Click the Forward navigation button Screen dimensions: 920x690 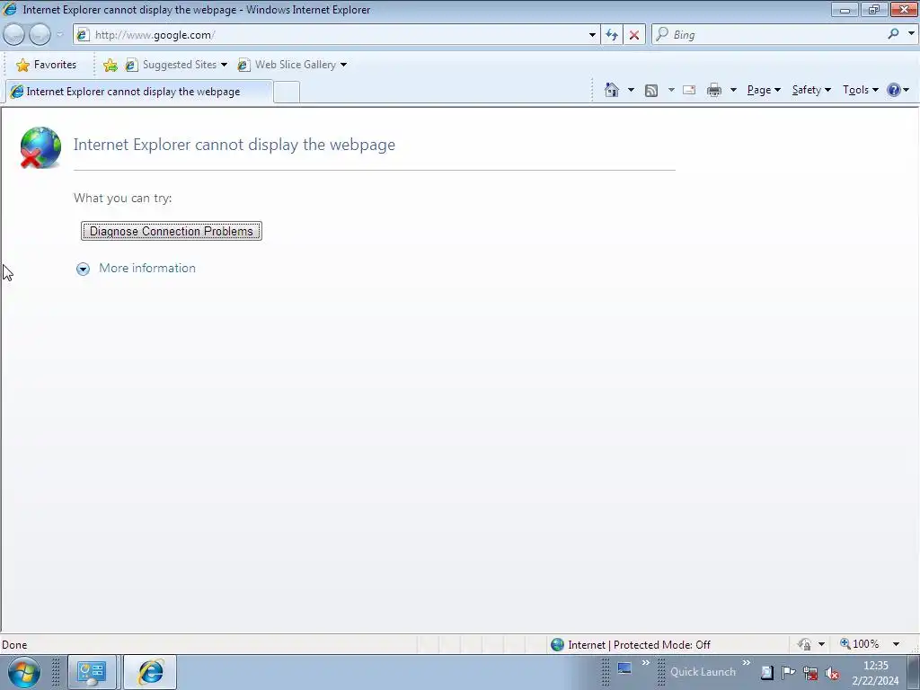(x=40, y=35)
